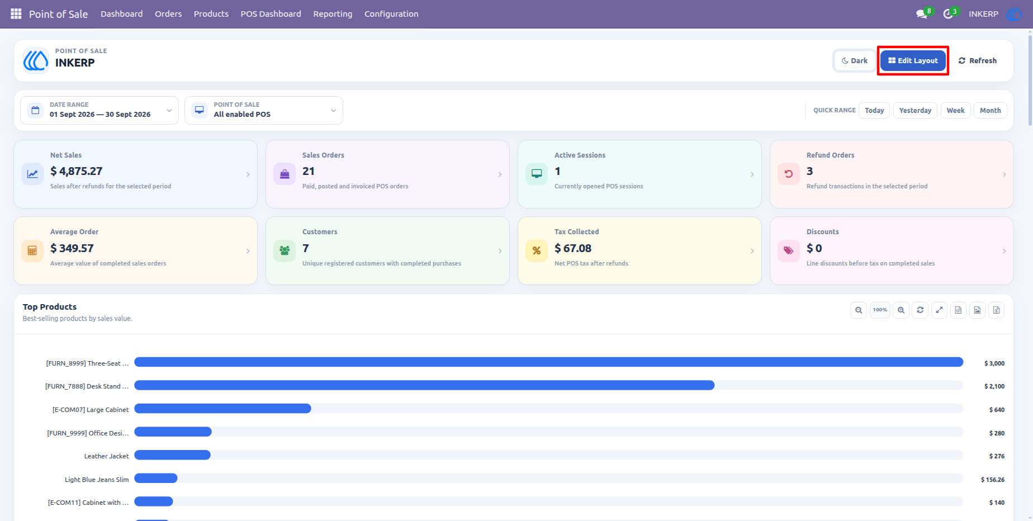Toggle Dark mode
The width and height of the screenshot is (1033, 521).
tap(855, 61)
